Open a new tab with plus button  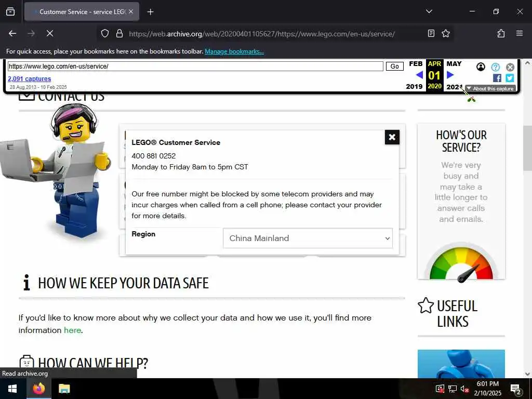pyautogui.click(x=150, y=12)
